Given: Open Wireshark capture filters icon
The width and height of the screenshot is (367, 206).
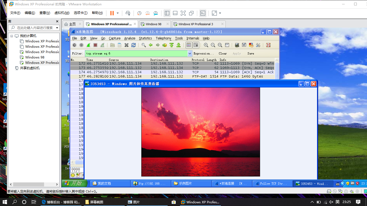Looking at the screenshot, I should tap(237, 45).
